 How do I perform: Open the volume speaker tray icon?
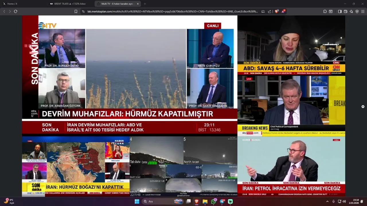pos(344,201)
